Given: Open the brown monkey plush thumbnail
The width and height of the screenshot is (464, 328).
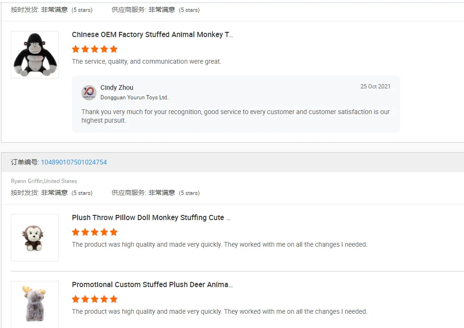Looking at the screenshot, I should 35,238.
